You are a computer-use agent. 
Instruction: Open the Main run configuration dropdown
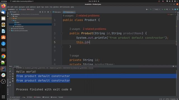(x=157, y=9)
